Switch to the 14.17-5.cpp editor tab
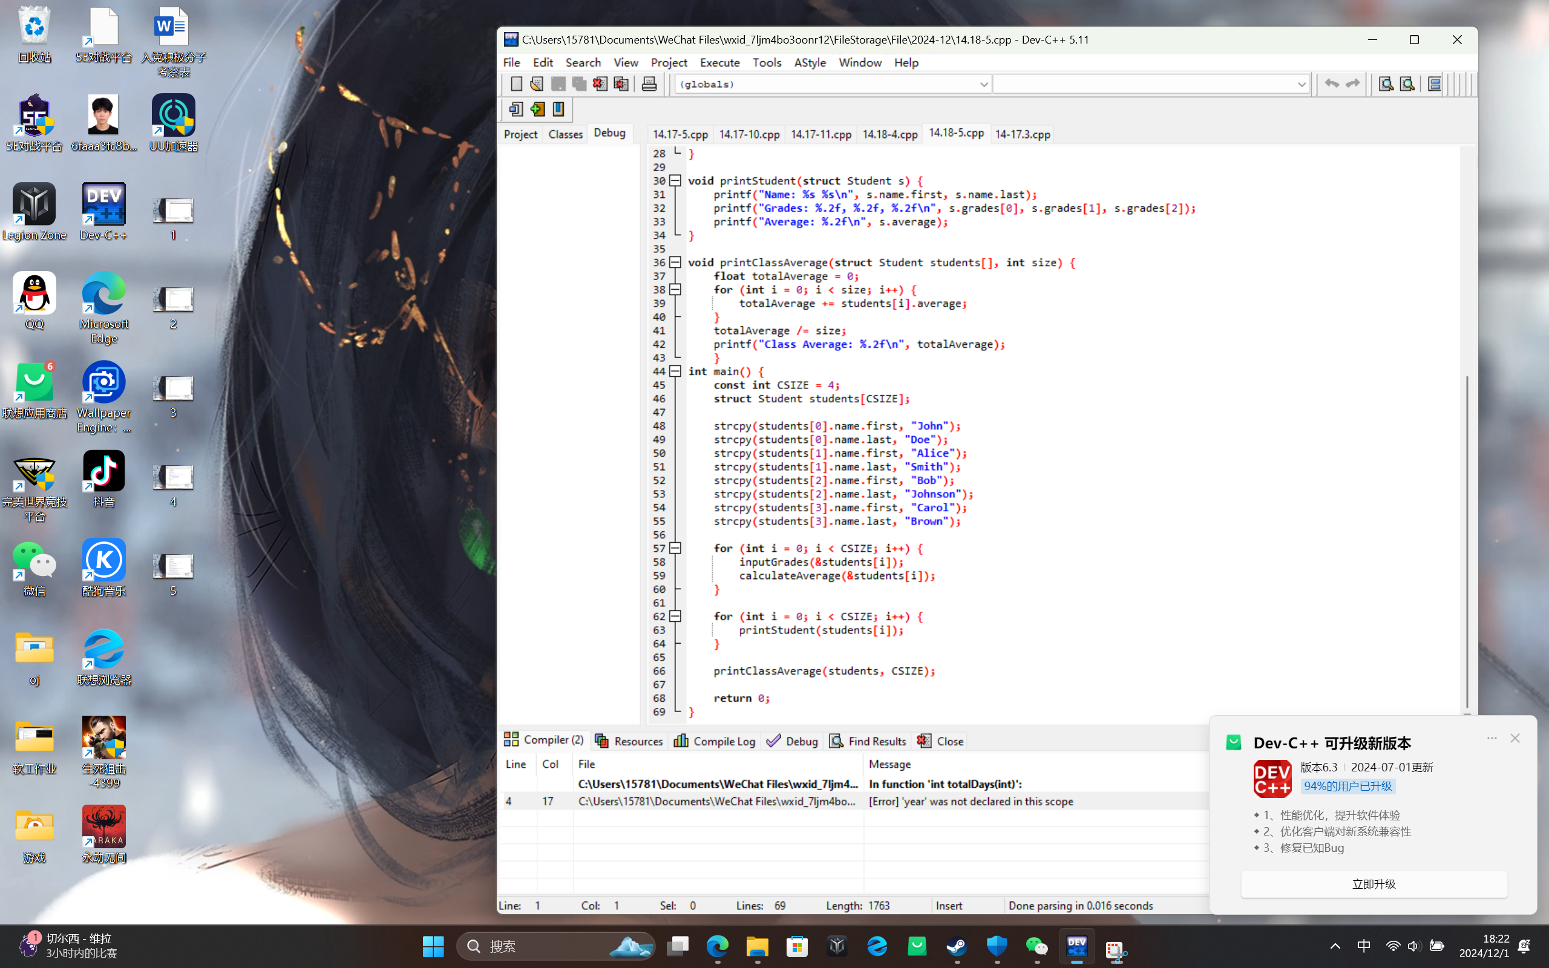1549x968 pixels. pyautogui.click(x=680, y=134)
